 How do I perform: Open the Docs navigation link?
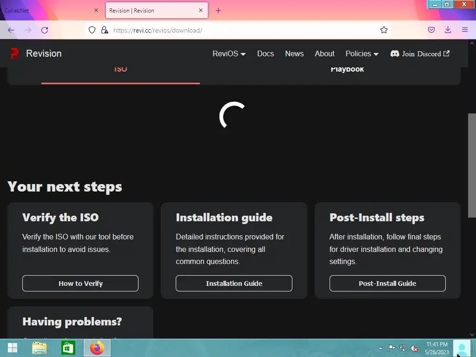(265, 54)
